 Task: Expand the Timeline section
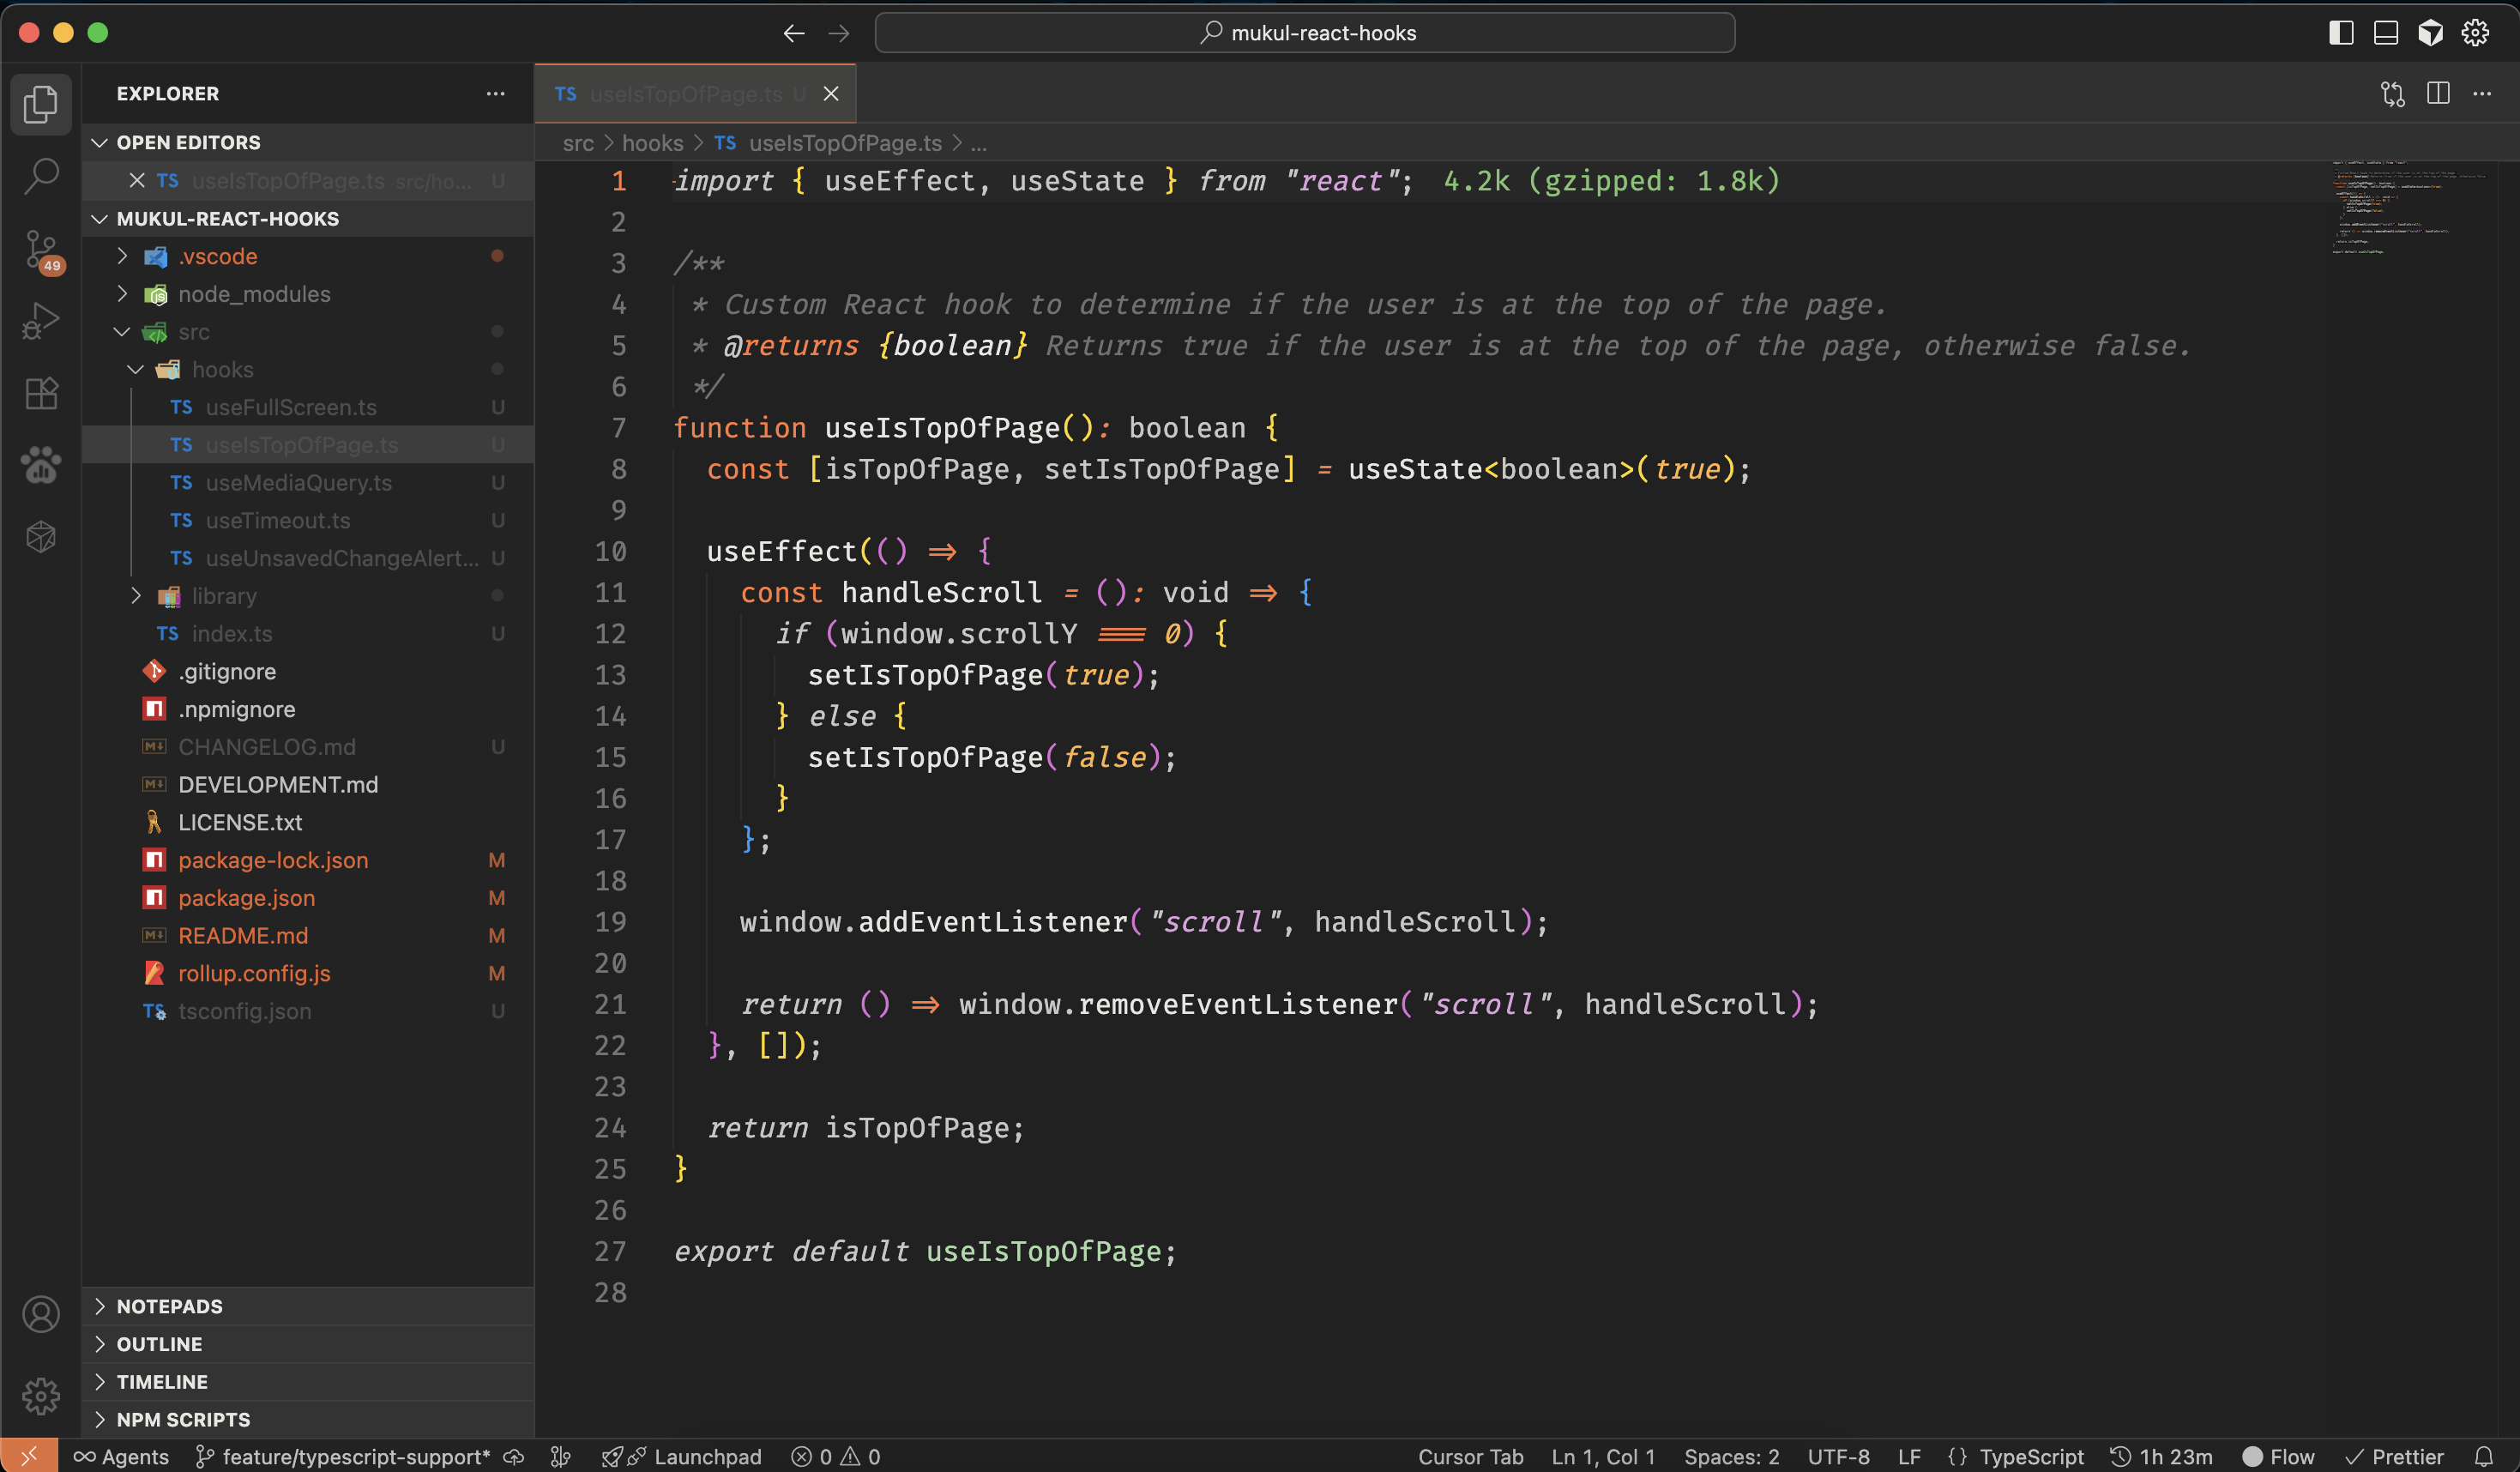pyautogui.click(x=308, y=1382)
